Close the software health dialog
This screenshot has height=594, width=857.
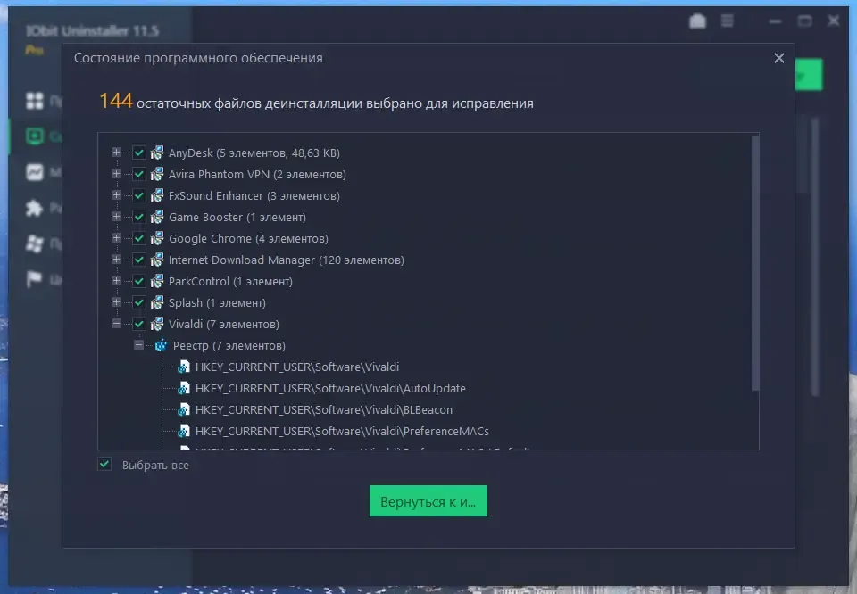[x=778, y=58]
